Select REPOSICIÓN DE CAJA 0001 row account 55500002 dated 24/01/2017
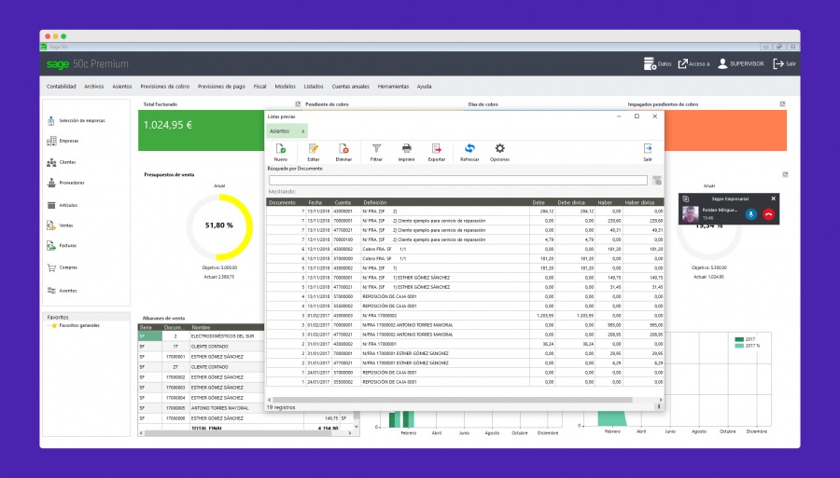Viewport: 840px width, 478px height. [x=465, y=382]
